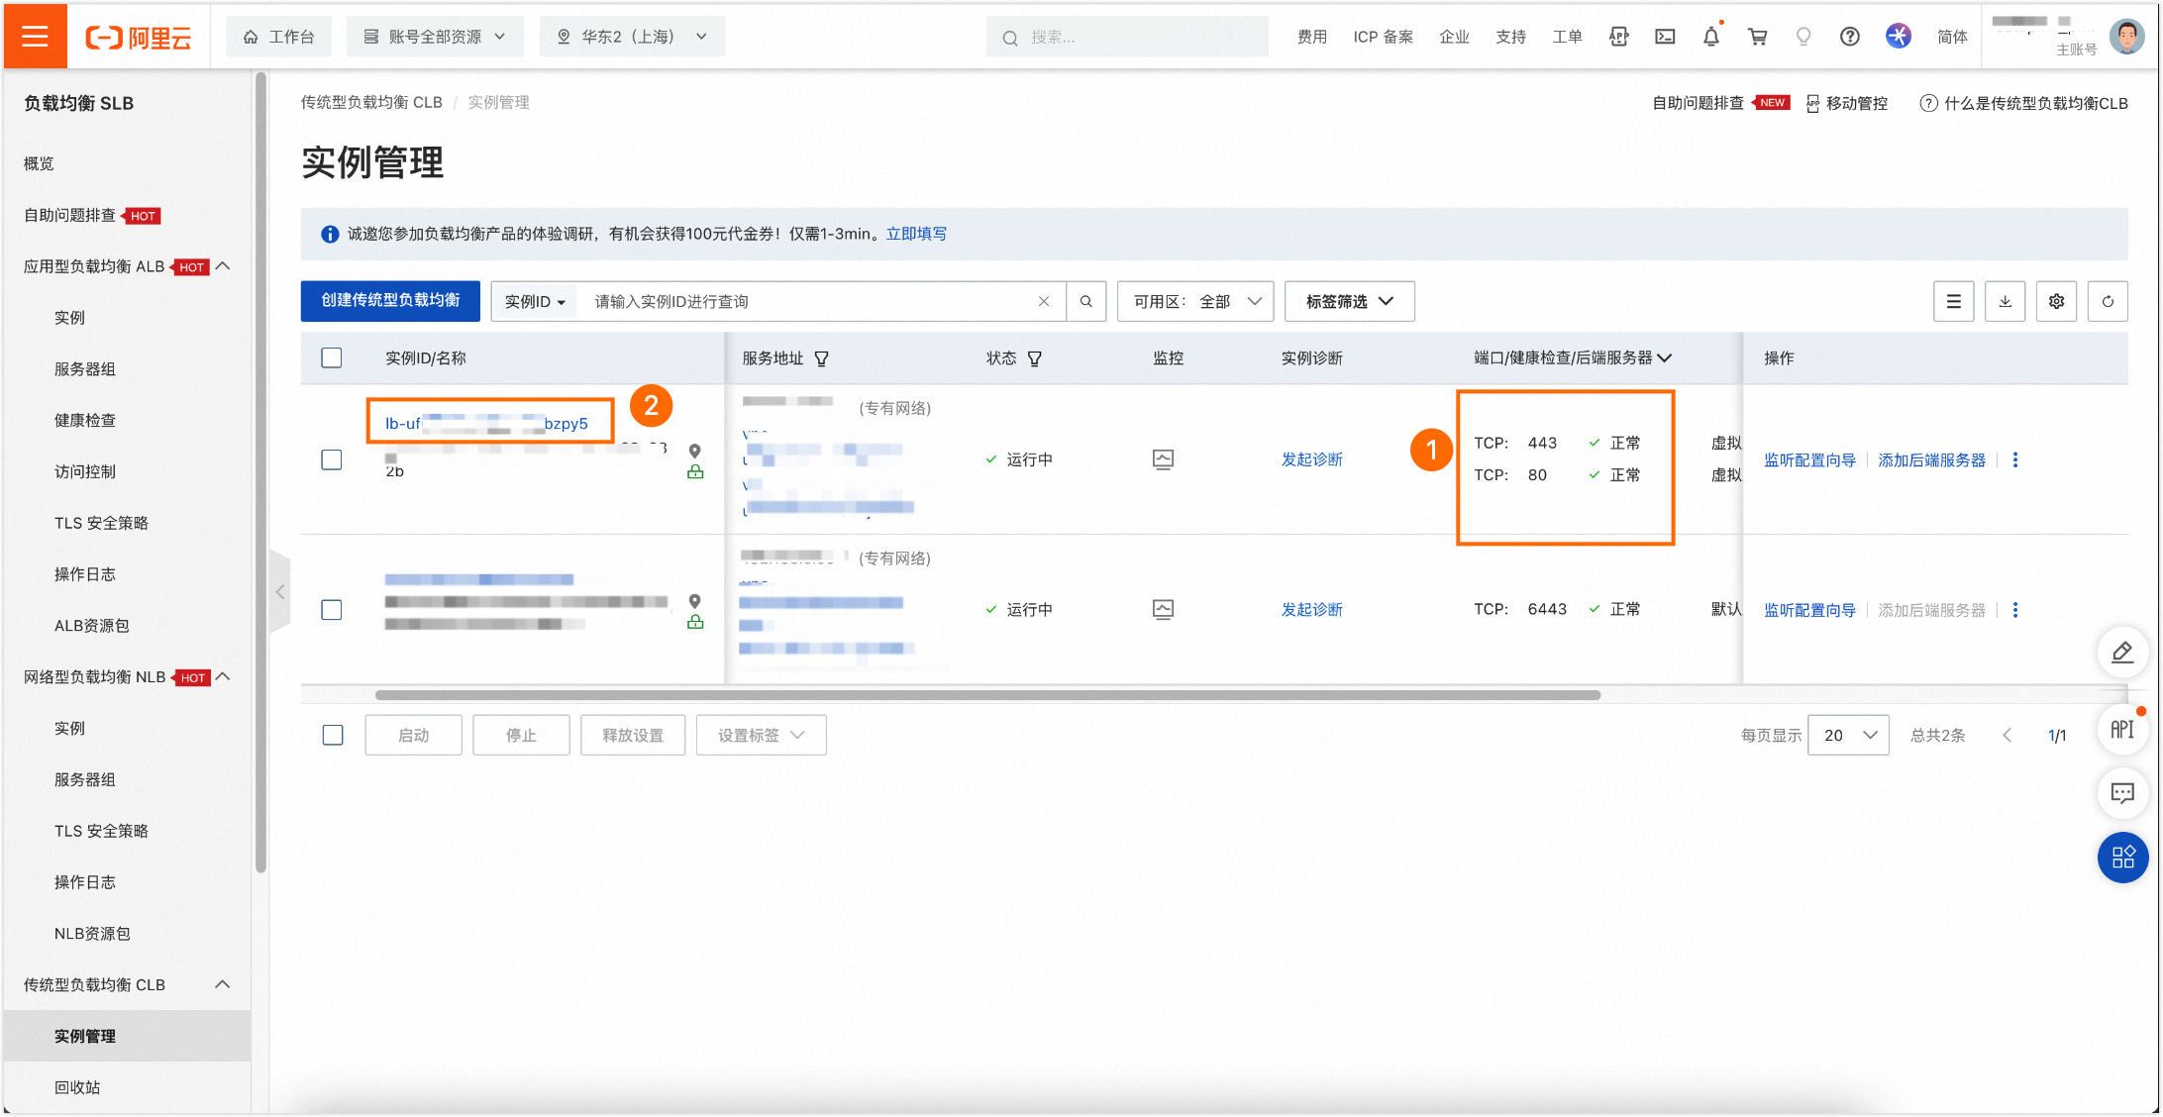Toggle the select-all header checkbox

coord(332,357)
